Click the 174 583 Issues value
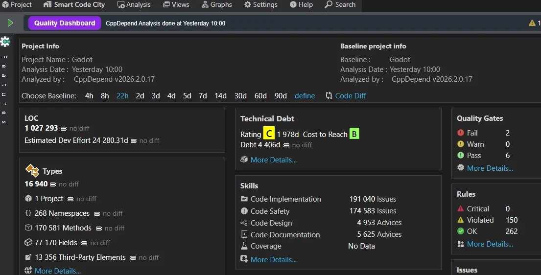This screenshot has height=275, width=541. pyautogui.click(x=373, y=210)
